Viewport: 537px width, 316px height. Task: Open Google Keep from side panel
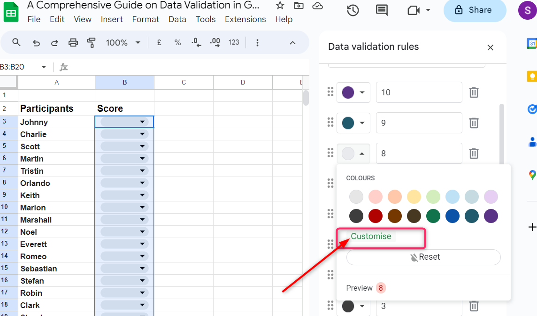[532, 76]
